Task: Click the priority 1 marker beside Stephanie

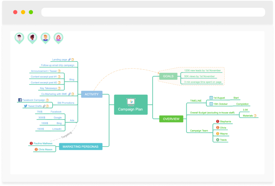Action: coord(218,122)
